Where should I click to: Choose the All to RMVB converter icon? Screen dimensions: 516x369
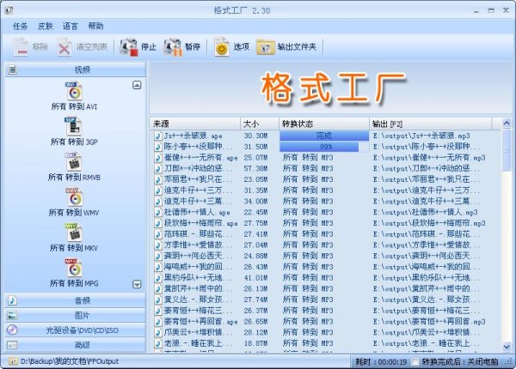73,161
